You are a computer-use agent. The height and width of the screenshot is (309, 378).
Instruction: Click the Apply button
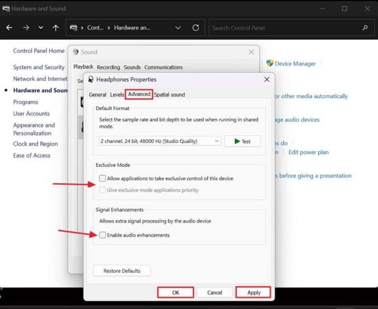[253, 292]
